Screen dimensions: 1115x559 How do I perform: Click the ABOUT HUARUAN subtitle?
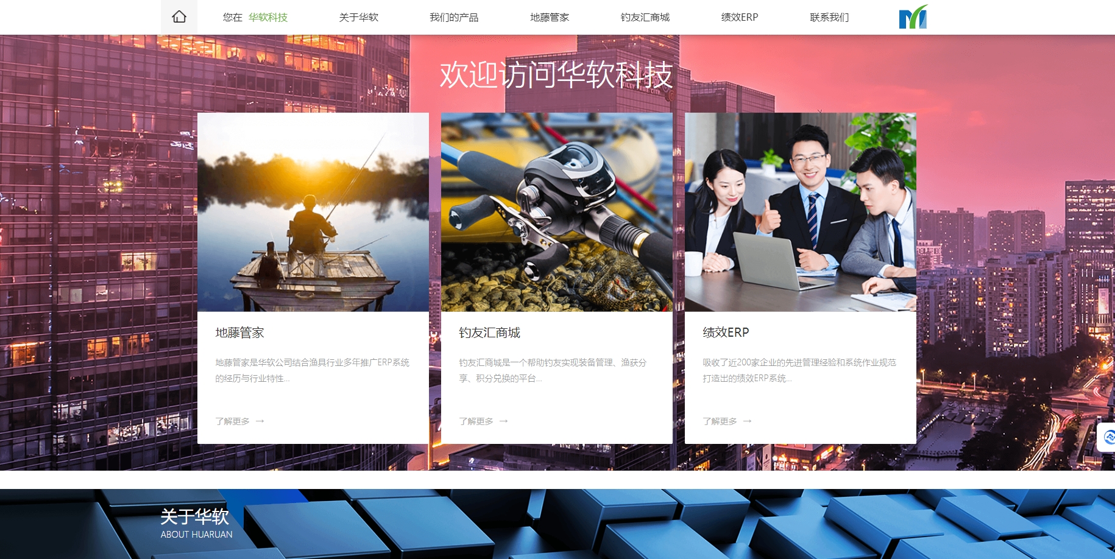pyautogui.click(x=197, y=535)
